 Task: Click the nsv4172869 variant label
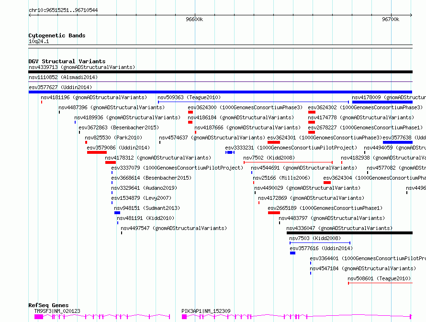click(x=311, y=198)
